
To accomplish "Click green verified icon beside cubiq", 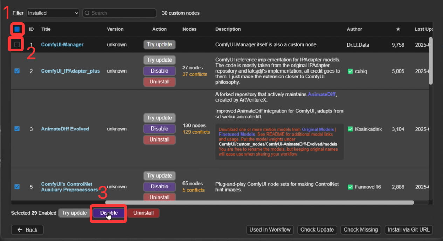I will point(350,71).
